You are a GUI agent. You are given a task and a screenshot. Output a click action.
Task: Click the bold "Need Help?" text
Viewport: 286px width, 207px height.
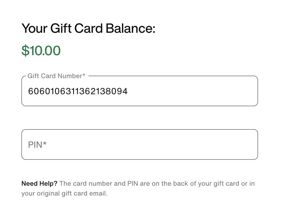click(x=39, y=183)
